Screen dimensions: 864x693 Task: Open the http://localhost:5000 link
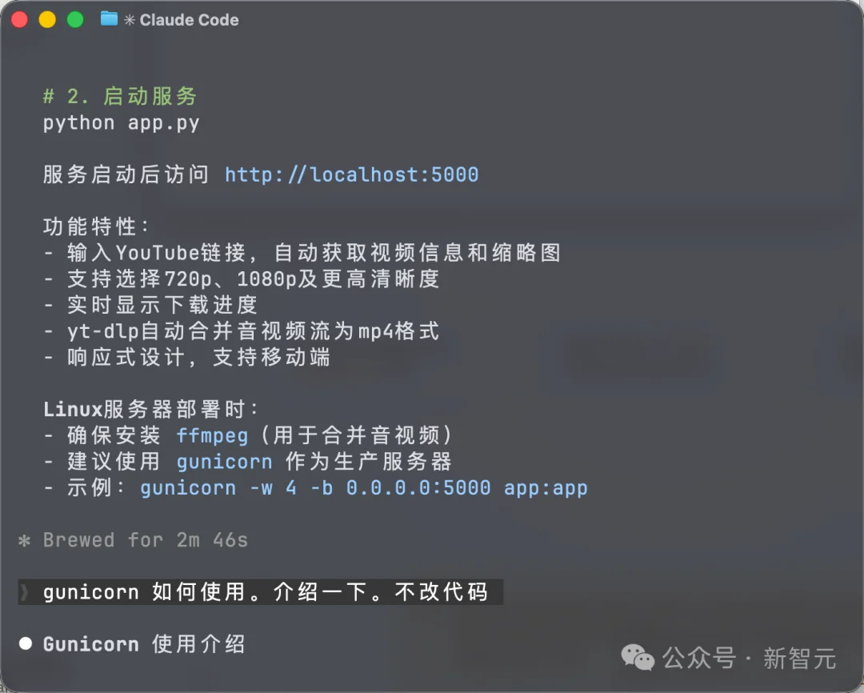click(x=351, y=174)
